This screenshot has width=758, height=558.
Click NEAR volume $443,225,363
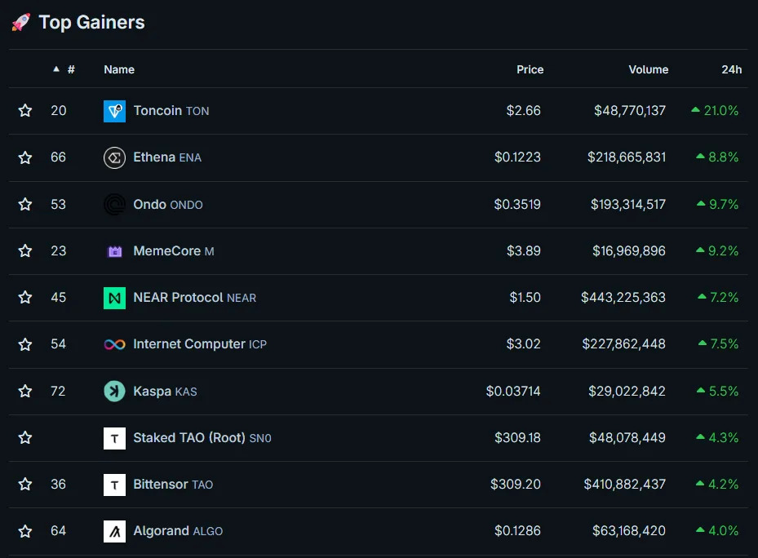click(x=623, y=298)
